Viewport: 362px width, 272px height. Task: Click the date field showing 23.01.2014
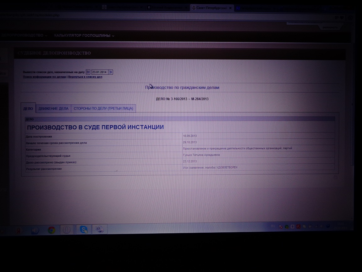(x=99, y=72)
